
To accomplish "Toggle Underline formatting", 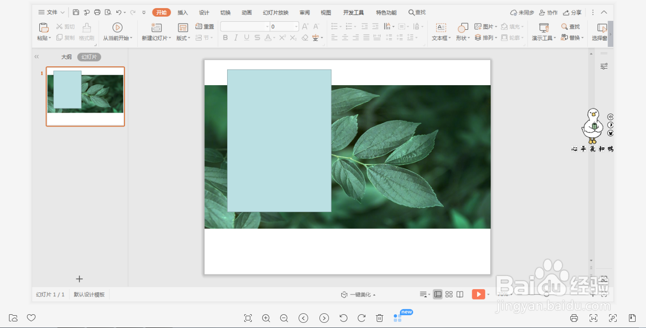I will [x=247, y=37].
